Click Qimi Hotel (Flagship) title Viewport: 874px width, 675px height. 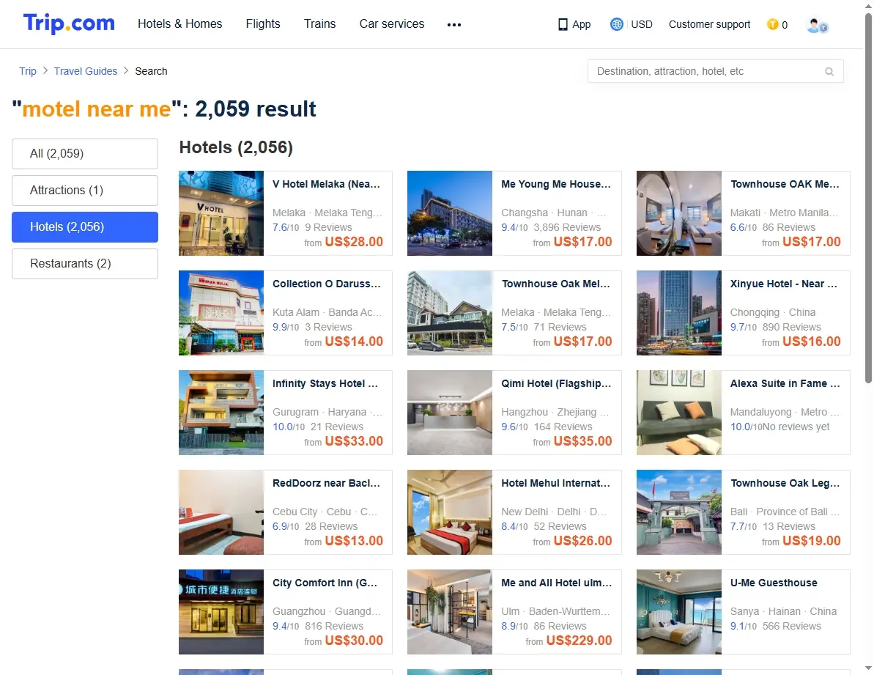point(556,384)
